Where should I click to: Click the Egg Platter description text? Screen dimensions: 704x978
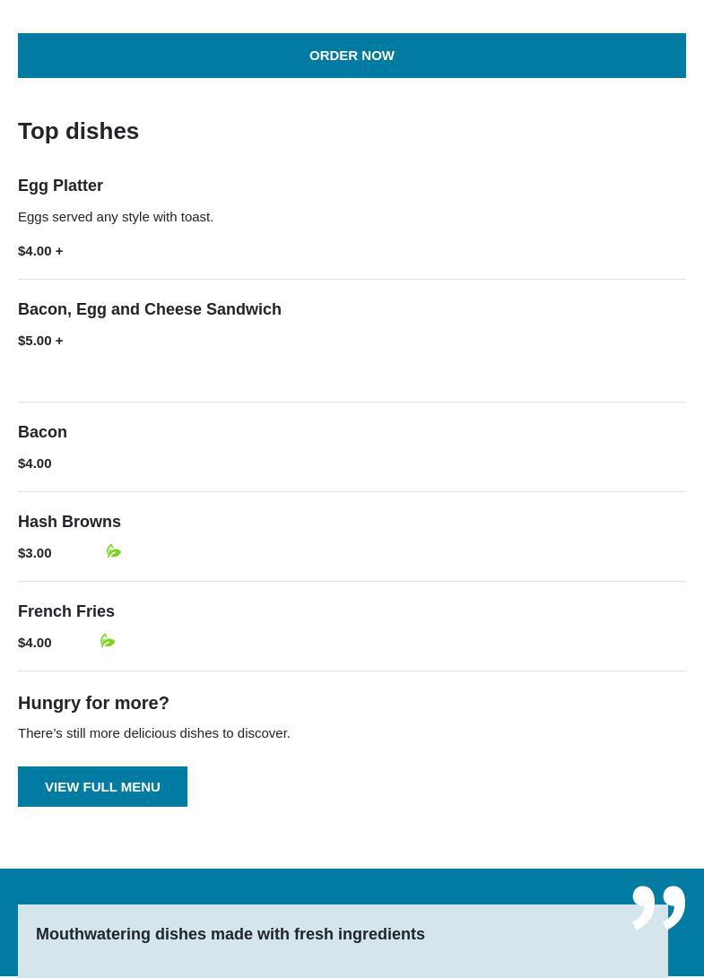pos(116,216)
